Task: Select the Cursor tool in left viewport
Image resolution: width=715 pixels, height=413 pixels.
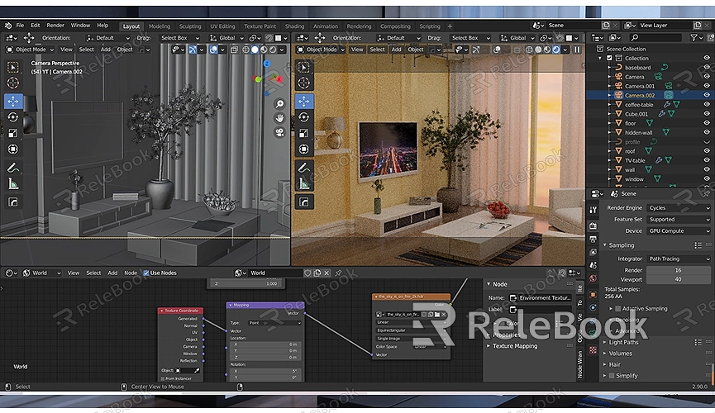Action: (13, 83)
